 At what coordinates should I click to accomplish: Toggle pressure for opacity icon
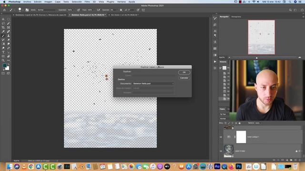(78, 10)
